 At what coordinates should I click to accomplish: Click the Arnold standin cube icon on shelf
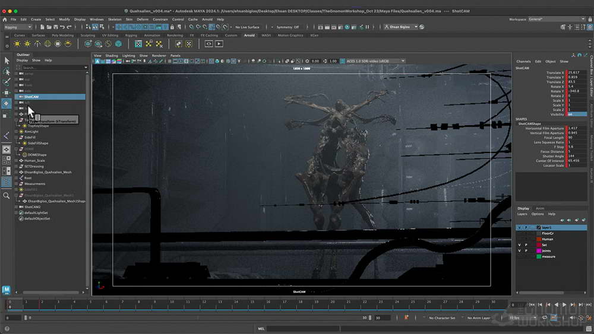pyautogui.click(x=119, y=44)
